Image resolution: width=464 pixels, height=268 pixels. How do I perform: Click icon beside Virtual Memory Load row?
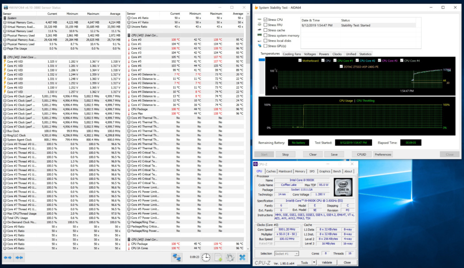coord(5,31)
